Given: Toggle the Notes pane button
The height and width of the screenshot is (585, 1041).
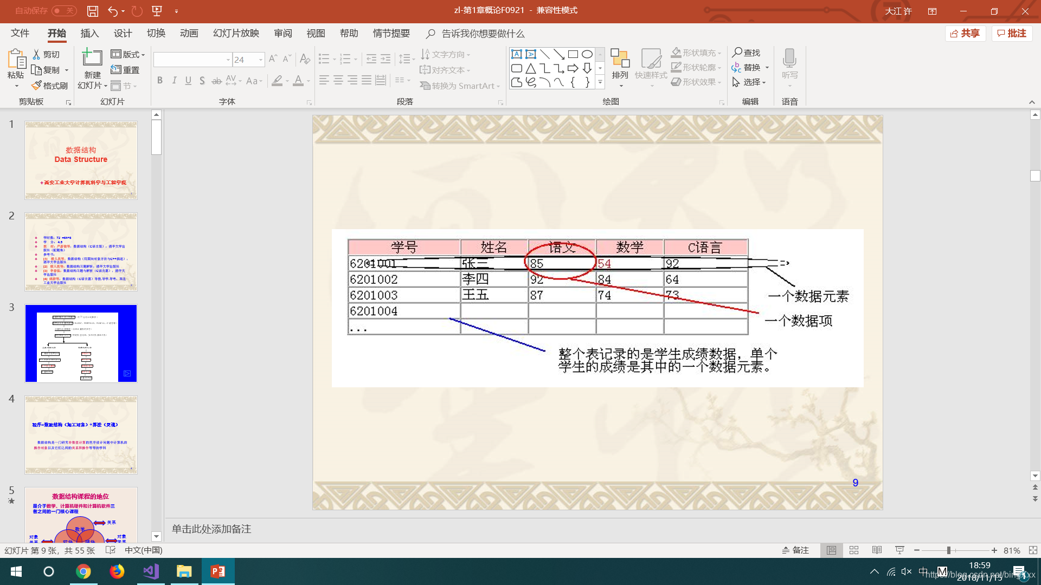Looking at the screenshot, I should tap(795, 550).
